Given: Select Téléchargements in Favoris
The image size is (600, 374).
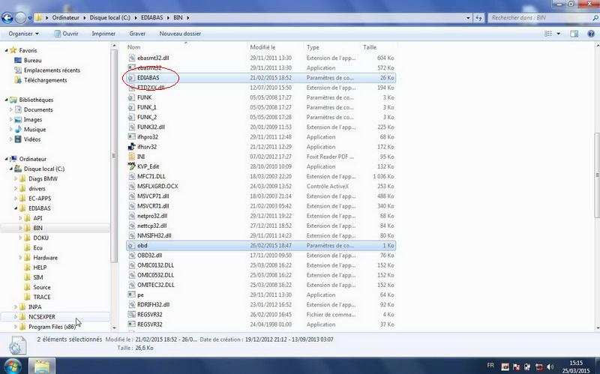Looking at the screenshot, I should click(45, 80).
